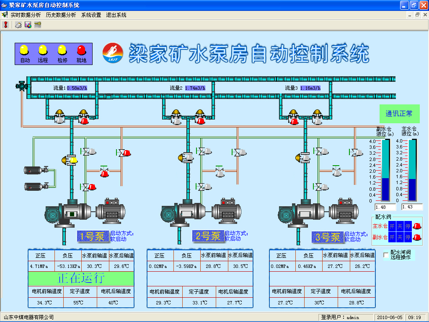The image size is (429, 322).
Task: Click the eraser-shaped icon in the toolbar
Action: click(18, 25)
